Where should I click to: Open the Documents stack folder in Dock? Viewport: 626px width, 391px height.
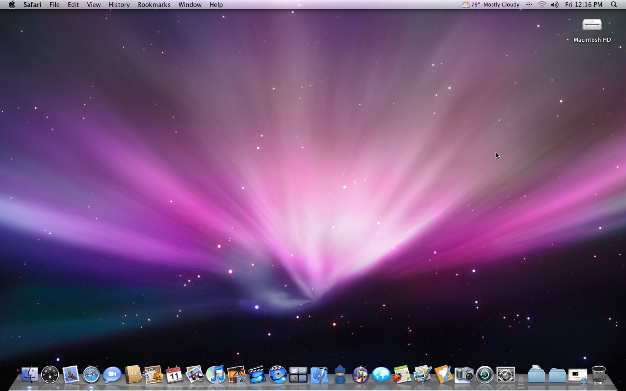tap(536, 374)
